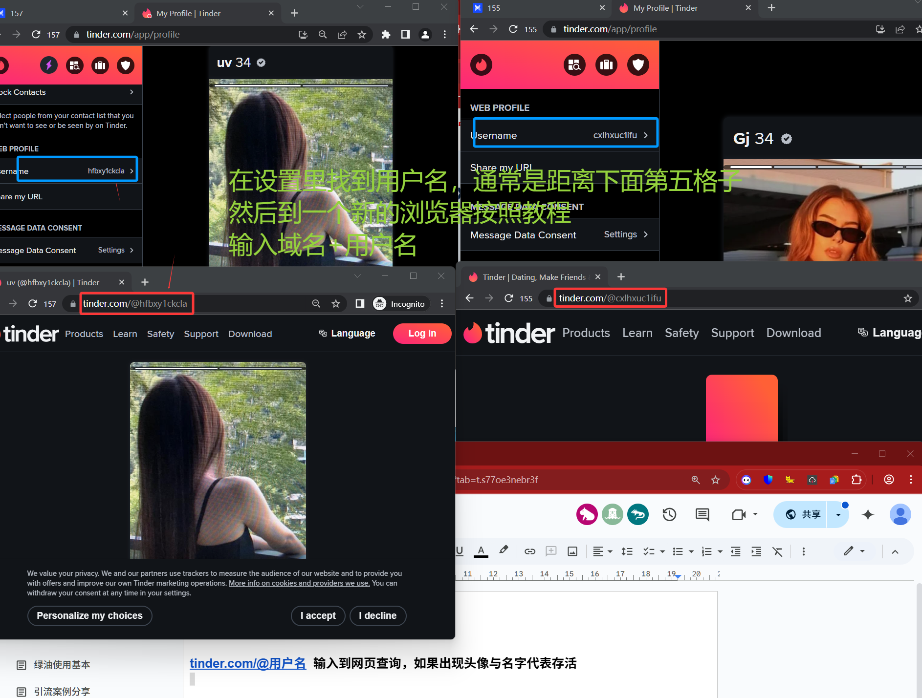The height and width of the screenshot is (698, 922).
Task: Click the Gemini sparkle icon in Docs
Action: coord(868,514)
